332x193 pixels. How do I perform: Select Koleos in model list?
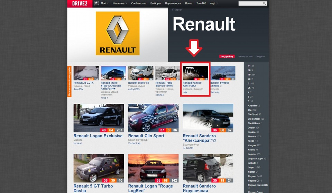(x=251, y=150)
